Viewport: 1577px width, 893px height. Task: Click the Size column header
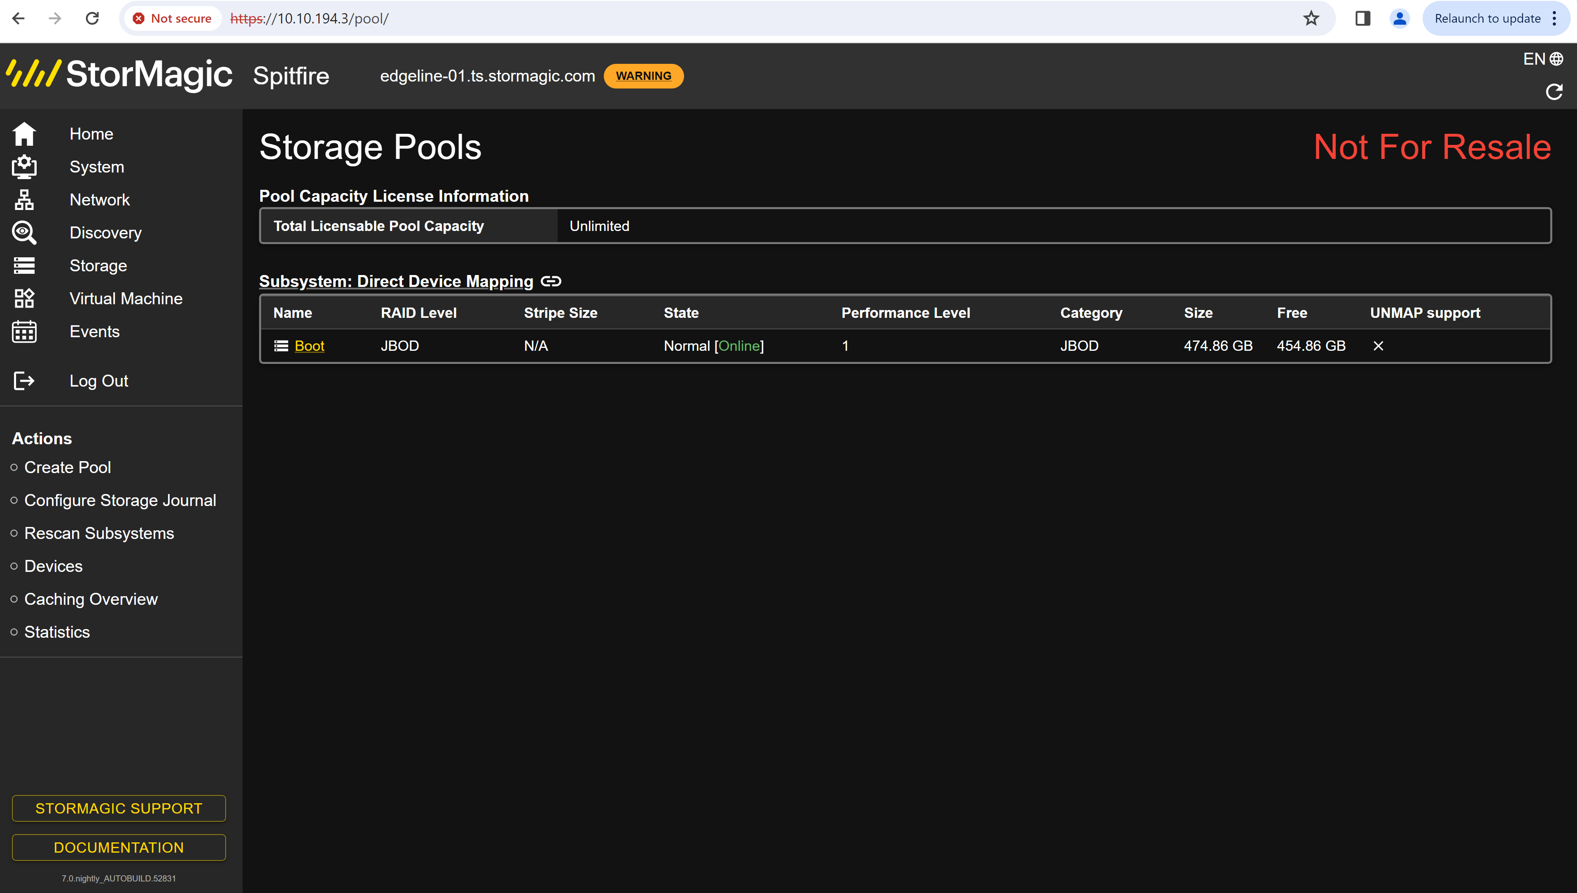pos(1199,313)
